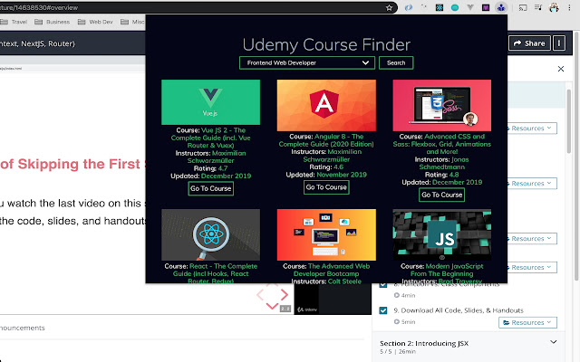The image size is (580, 362).
Task: Bookmark this page with the star icon
Action: pos(389,8)
